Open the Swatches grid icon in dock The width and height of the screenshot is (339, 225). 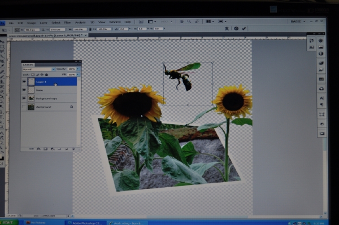click(321, 79)
